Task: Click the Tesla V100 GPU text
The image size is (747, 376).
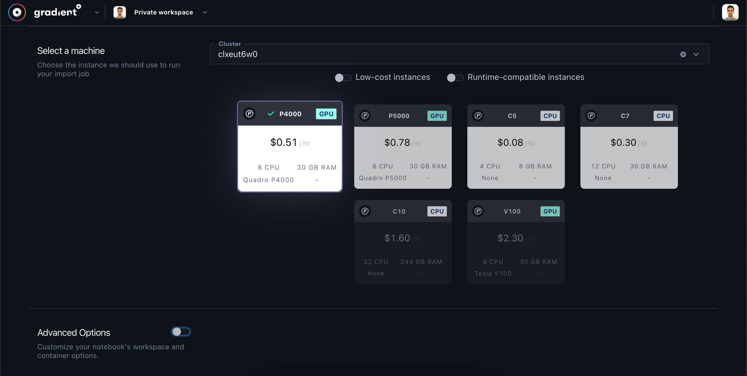Action: (x=493, y=274)
